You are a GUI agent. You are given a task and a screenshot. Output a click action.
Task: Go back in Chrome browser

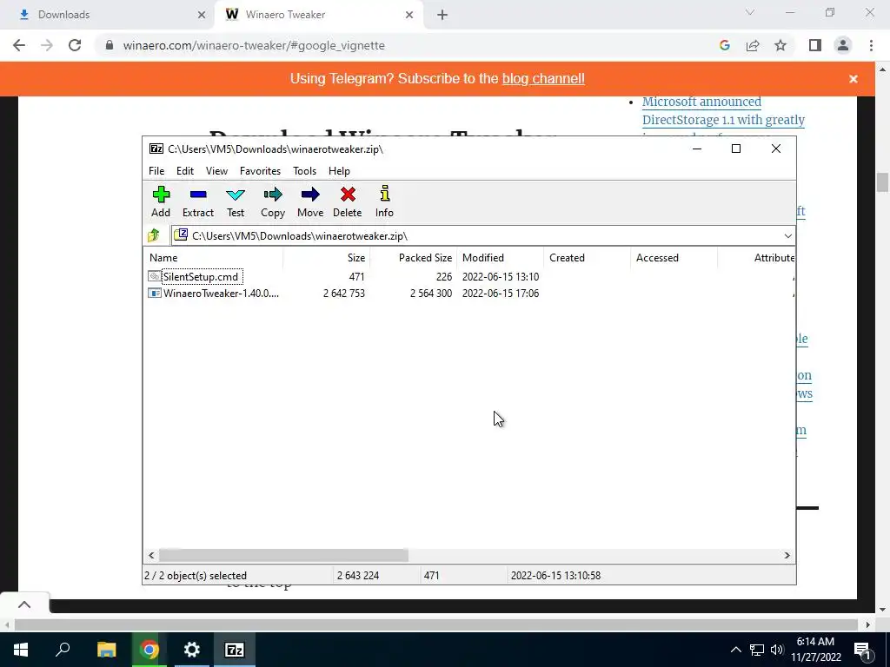(19, 45)
